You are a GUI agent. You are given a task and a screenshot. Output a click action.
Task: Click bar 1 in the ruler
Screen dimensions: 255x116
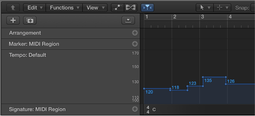147,17
